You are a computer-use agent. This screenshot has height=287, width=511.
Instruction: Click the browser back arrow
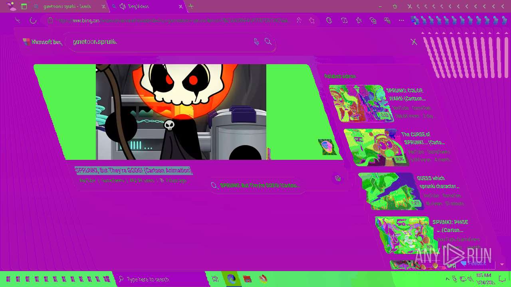click(x=18, y=20)
